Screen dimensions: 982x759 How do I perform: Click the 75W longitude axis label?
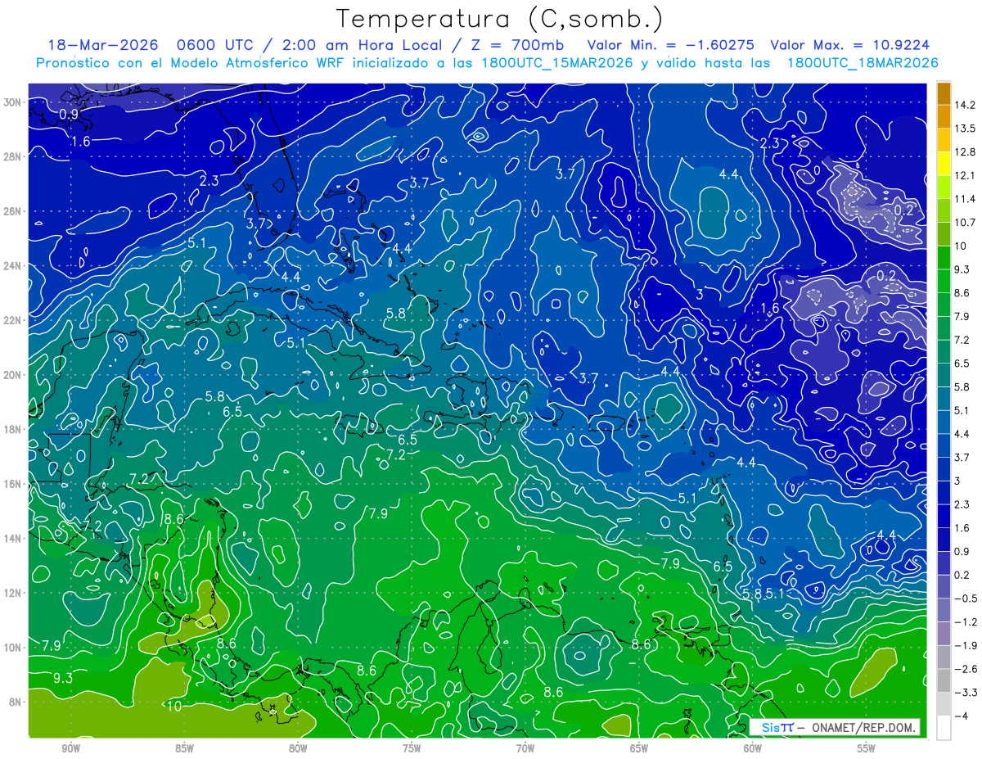[412, 748]
